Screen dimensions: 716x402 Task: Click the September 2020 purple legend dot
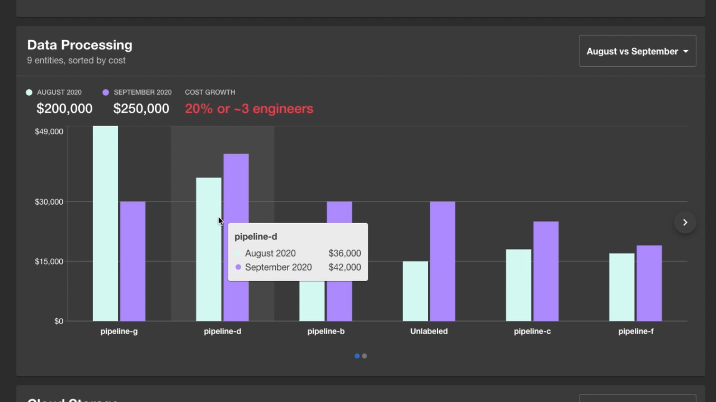(106, 92)
